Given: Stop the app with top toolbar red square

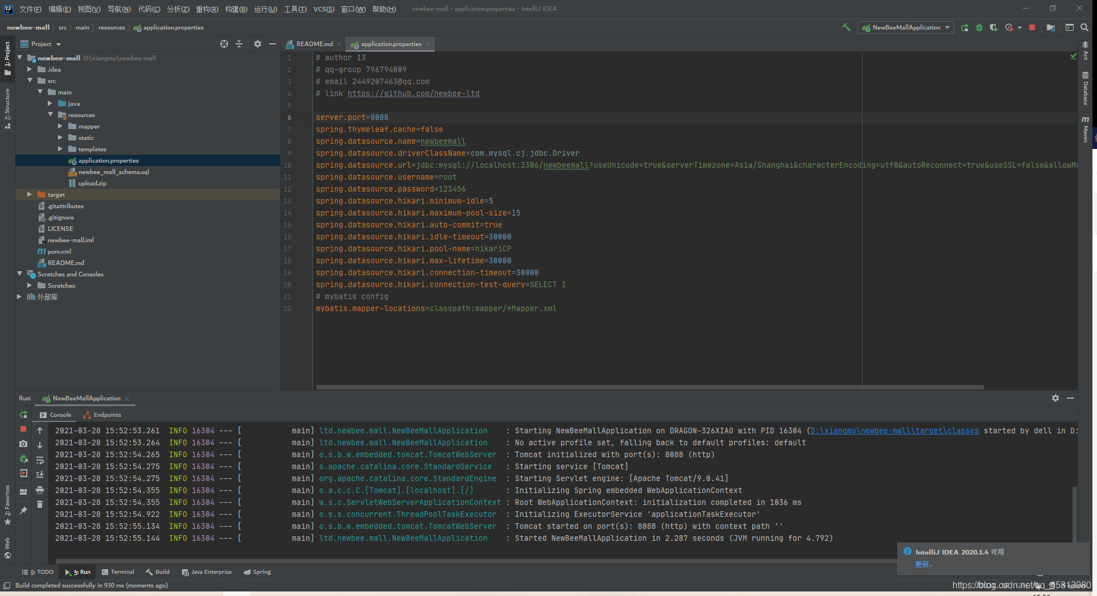Looking at the screenshot, I should [1032, 27].
